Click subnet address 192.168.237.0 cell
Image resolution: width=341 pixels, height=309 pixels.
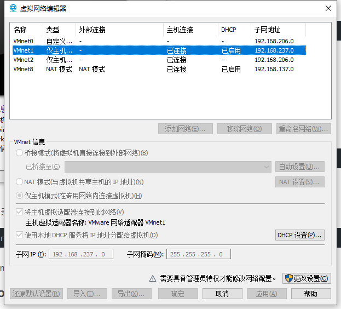click(x=274, y=50)
